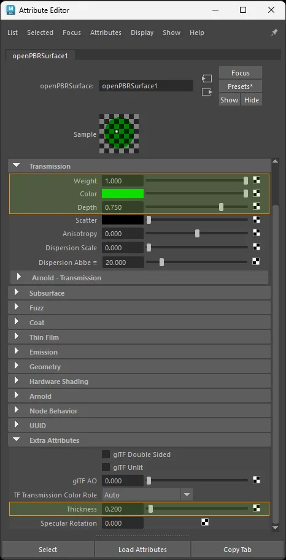Click the Copy Tab button
Image resolution: width=286 pixels, height=560 pixels.
238,550
